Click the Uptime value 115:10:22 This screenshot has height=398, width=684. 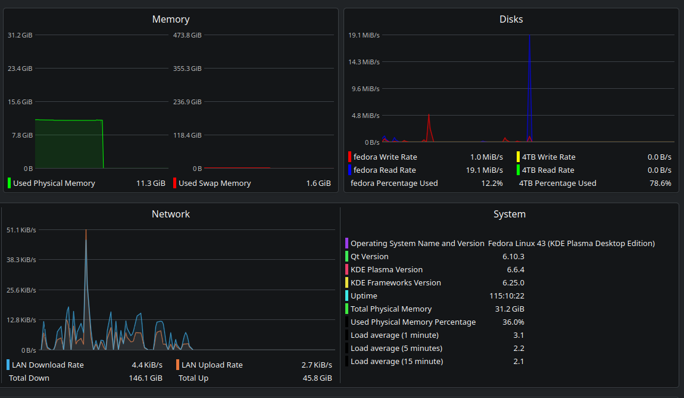pos(507,296)
